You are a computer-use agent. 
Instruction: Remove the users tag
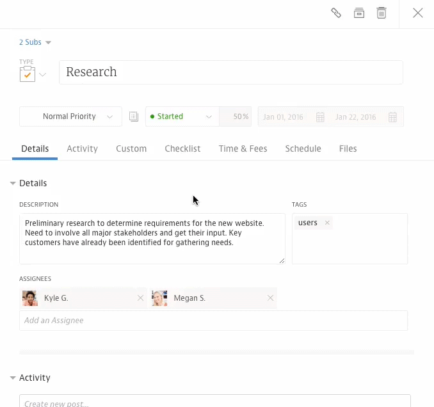327,223
